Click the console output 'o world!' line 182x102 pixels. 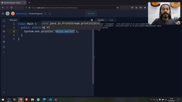[x=104, y=28]
